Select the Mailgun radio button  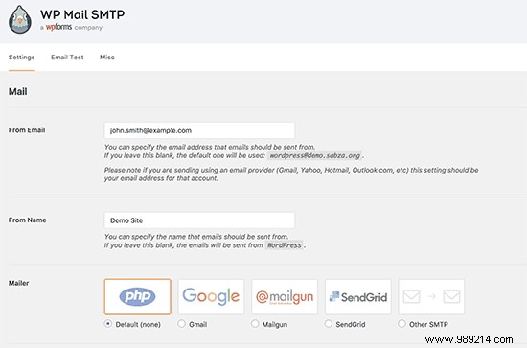[x=255, y=324]
